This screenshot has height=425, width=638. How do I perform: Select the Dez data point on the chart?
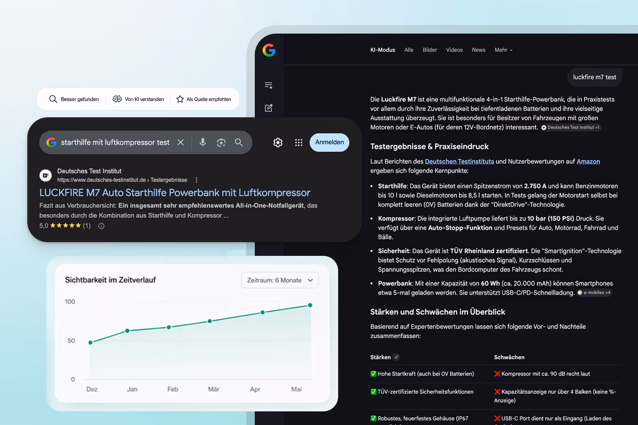tap(91, 343)
